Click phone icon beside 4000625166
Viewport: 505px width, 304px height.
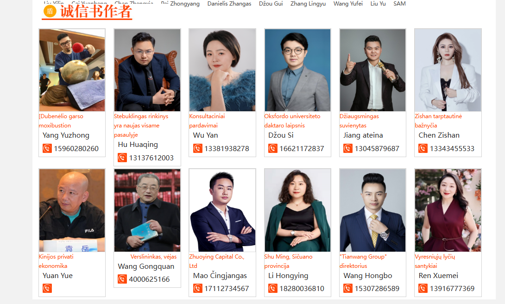coord(122,279)
